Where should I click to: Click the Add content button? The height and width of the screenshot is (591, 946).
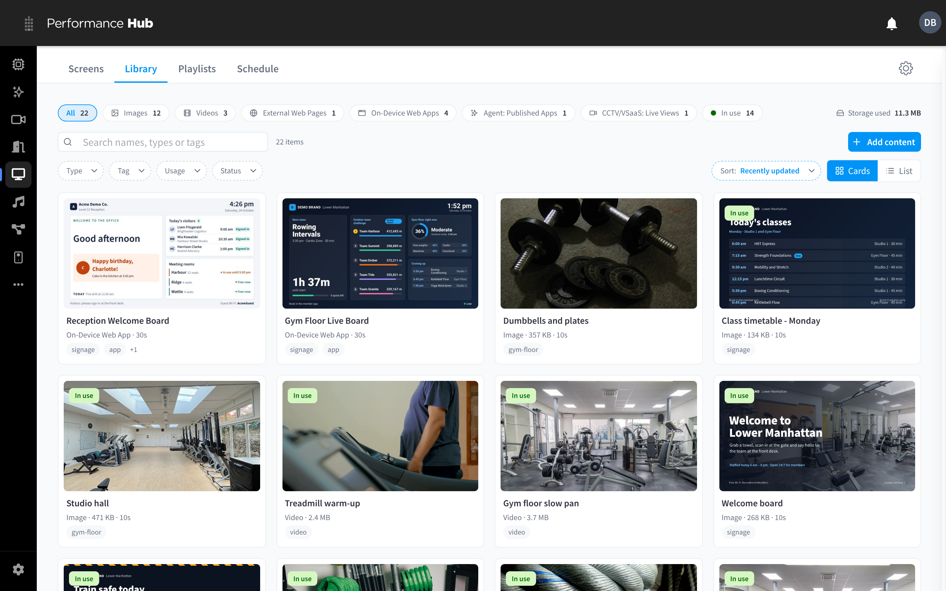[884, 142]
